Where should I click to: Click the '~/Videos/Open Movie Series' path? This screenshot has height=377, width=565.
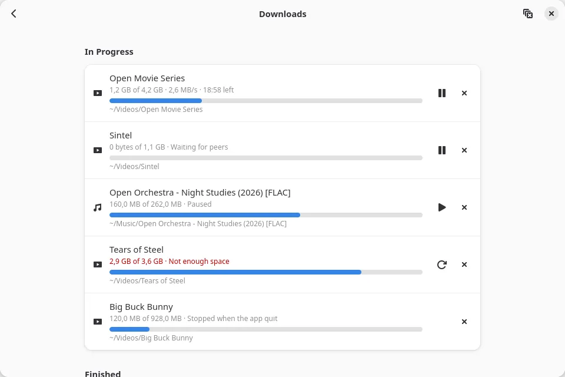156,110
